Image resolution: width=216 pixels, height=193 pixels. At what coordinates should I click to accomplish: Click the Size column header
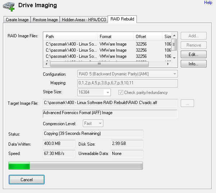tap(167, 37)
